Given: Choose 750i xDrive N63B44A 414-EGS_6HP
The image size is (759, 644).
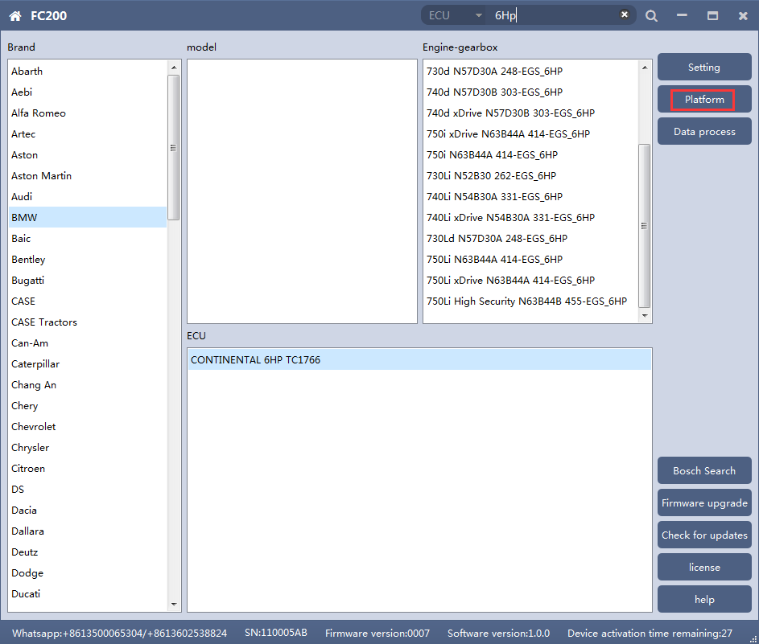Looking at the screenshot, I should click(531, 134).
